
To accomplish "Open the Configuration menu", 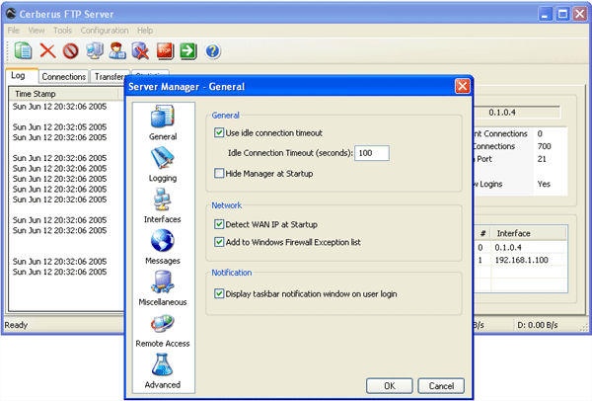I will tap(105, 31).
